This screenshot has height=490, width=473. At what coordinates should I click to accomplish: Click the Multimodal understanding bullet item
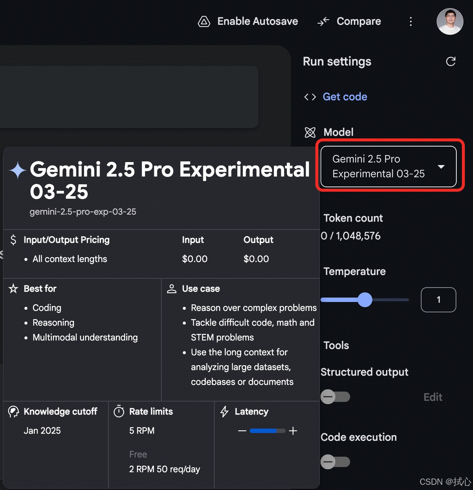click(x=85, y=338)
